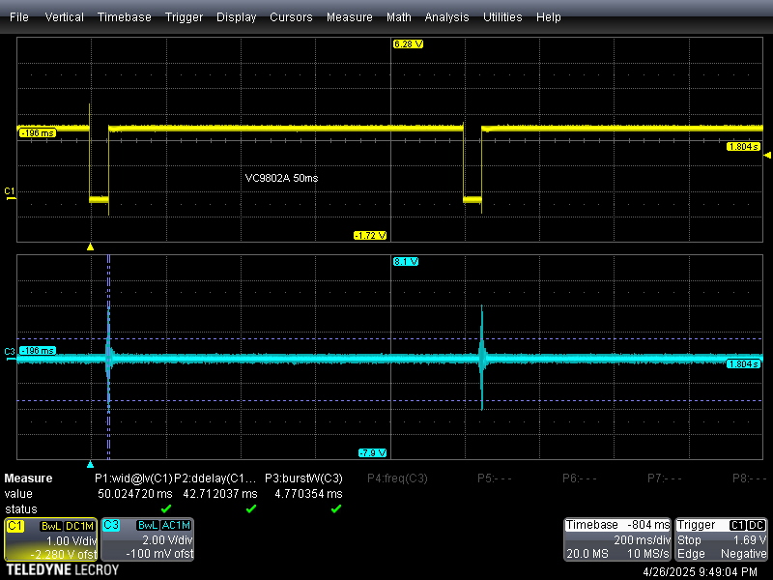The width and height of the screenshot is (773, 580).
Task: Click the -100 mV ofst readout
Action: pos(159,554)
